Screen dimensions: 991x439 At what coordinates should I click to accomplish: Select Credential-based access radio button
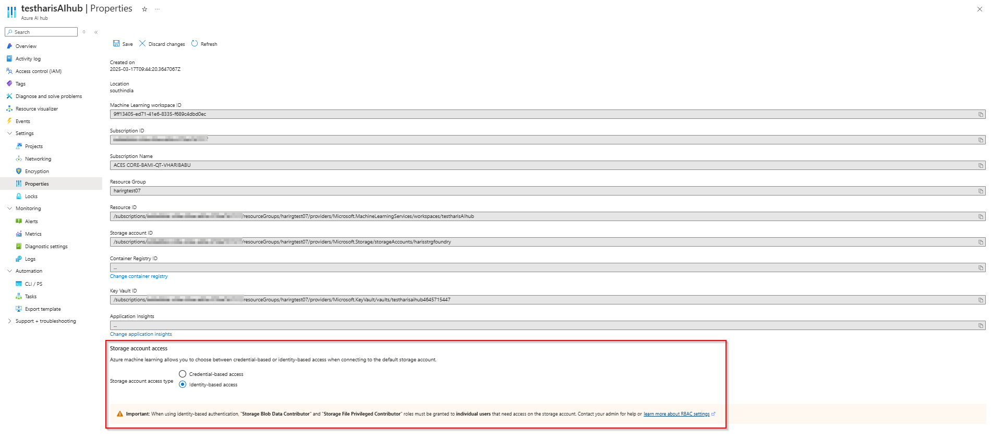183,374
